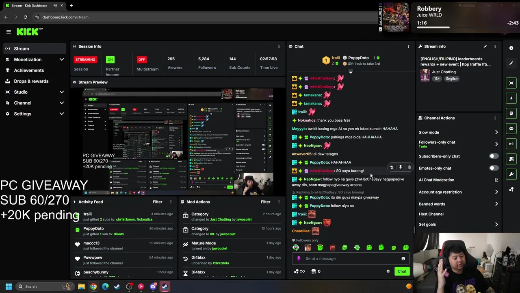Open Mod Actions three-dot menu
520x293 pixels.
click(279, 202)
